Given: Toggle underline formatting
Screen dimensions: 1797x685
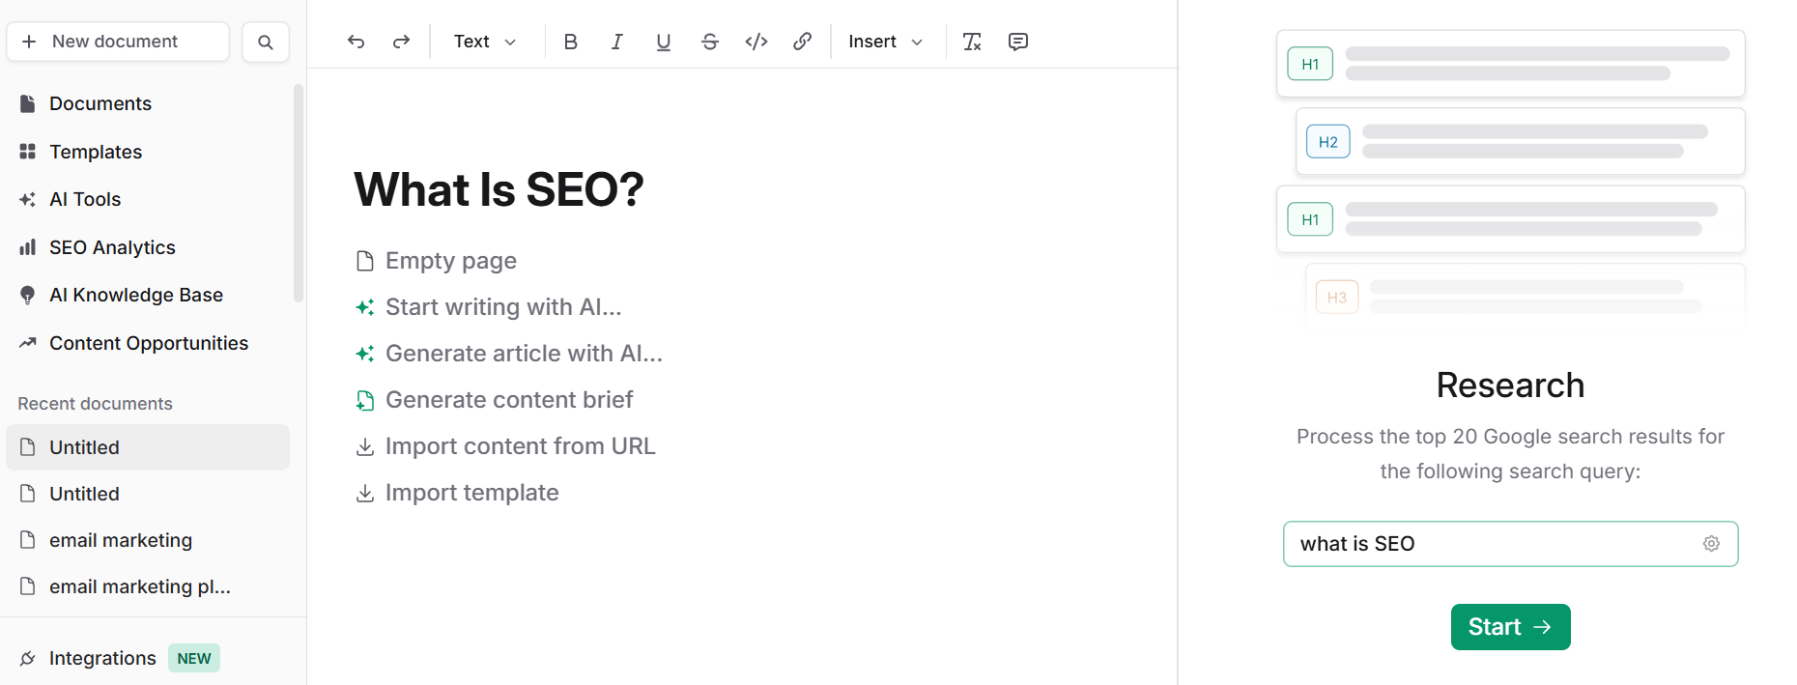Looking at the screenshot, I should (x=663, y=42).
